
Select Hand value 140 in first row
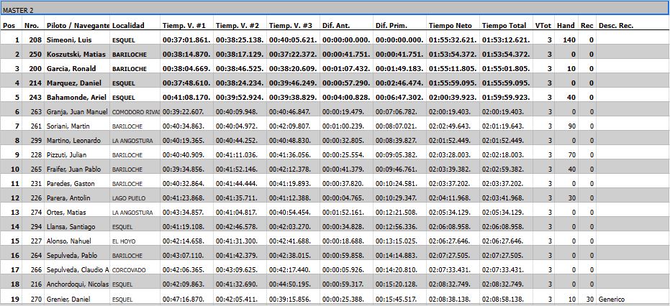point(569,40)
